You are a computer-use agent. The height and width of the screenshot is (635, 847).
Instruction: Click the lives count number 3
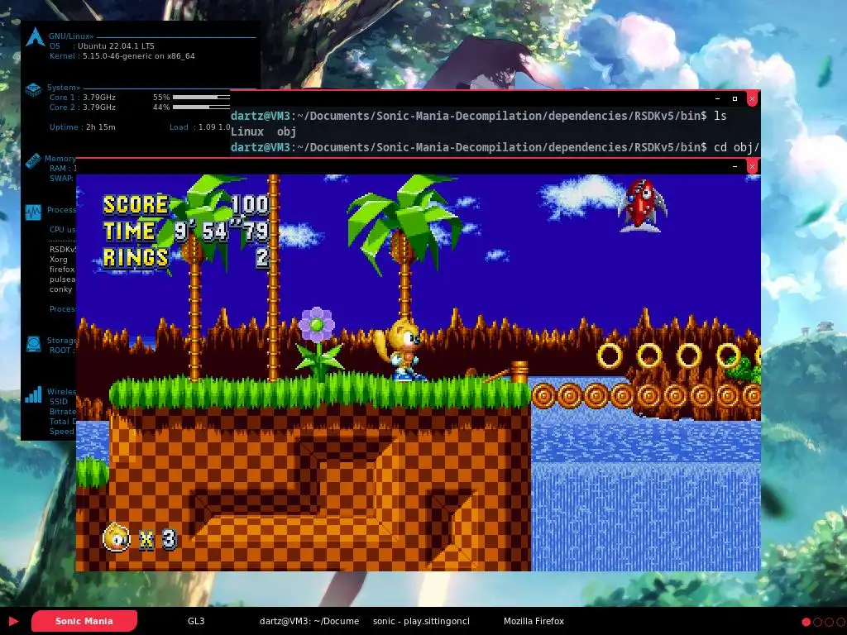point(169,539)
